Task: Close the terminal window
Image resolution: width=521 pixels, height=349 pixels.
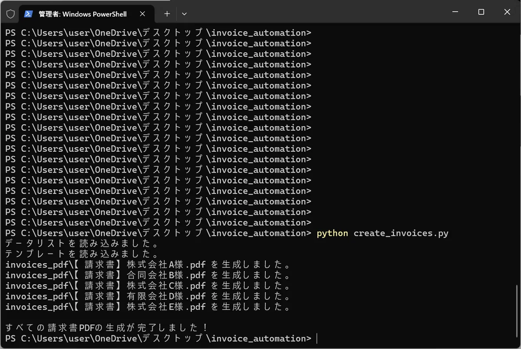Action: (x=507, y=12)
